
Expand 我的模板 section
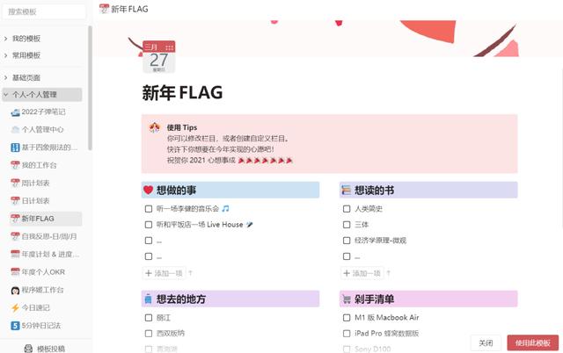6,39
